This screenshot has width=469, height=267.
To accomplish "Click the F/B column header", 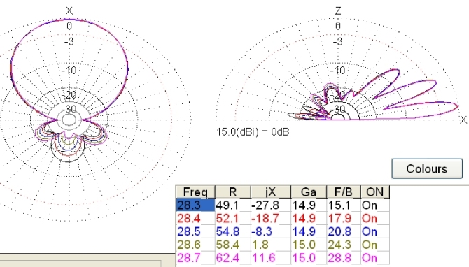I will (344, 192).
